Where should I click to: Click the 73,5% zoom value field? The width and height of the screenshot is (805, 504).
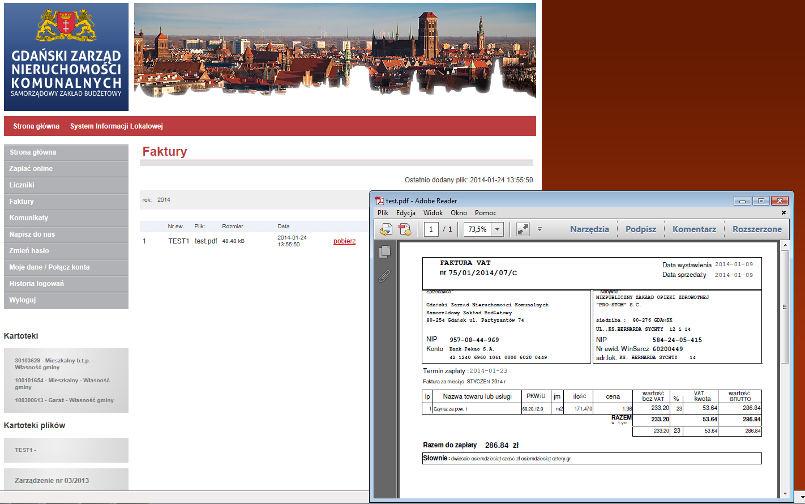[478, 229]
